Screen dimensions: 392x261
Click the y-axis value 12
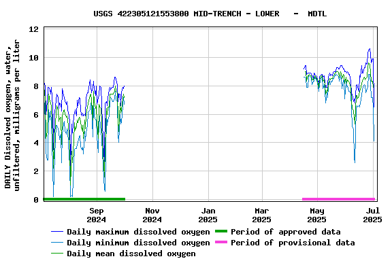click(34, 29)
